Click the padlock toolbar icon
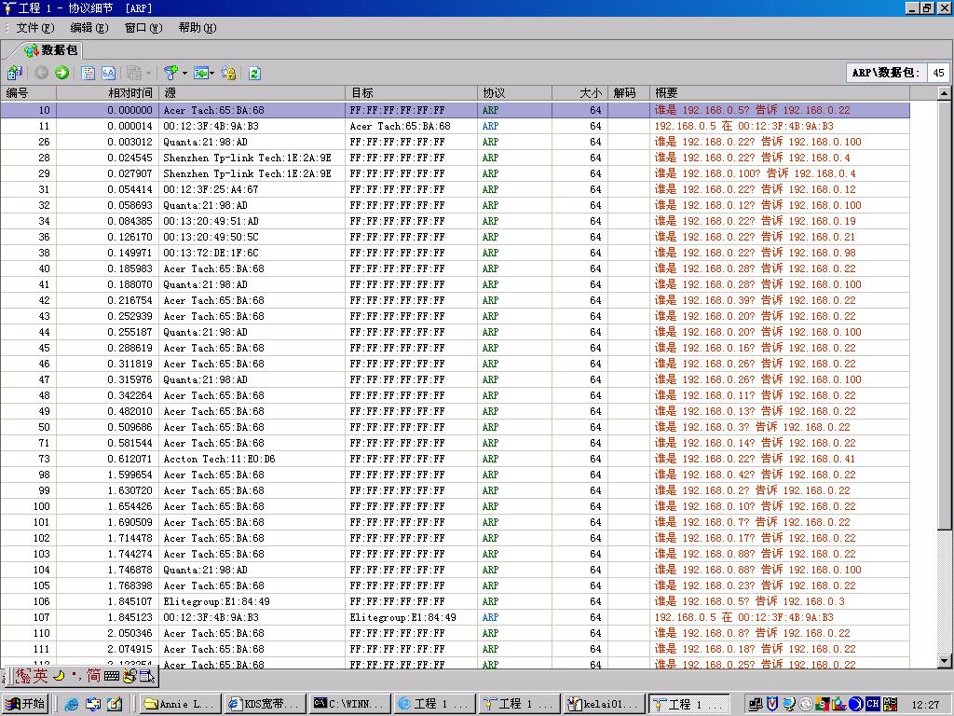 pos(229,73)
